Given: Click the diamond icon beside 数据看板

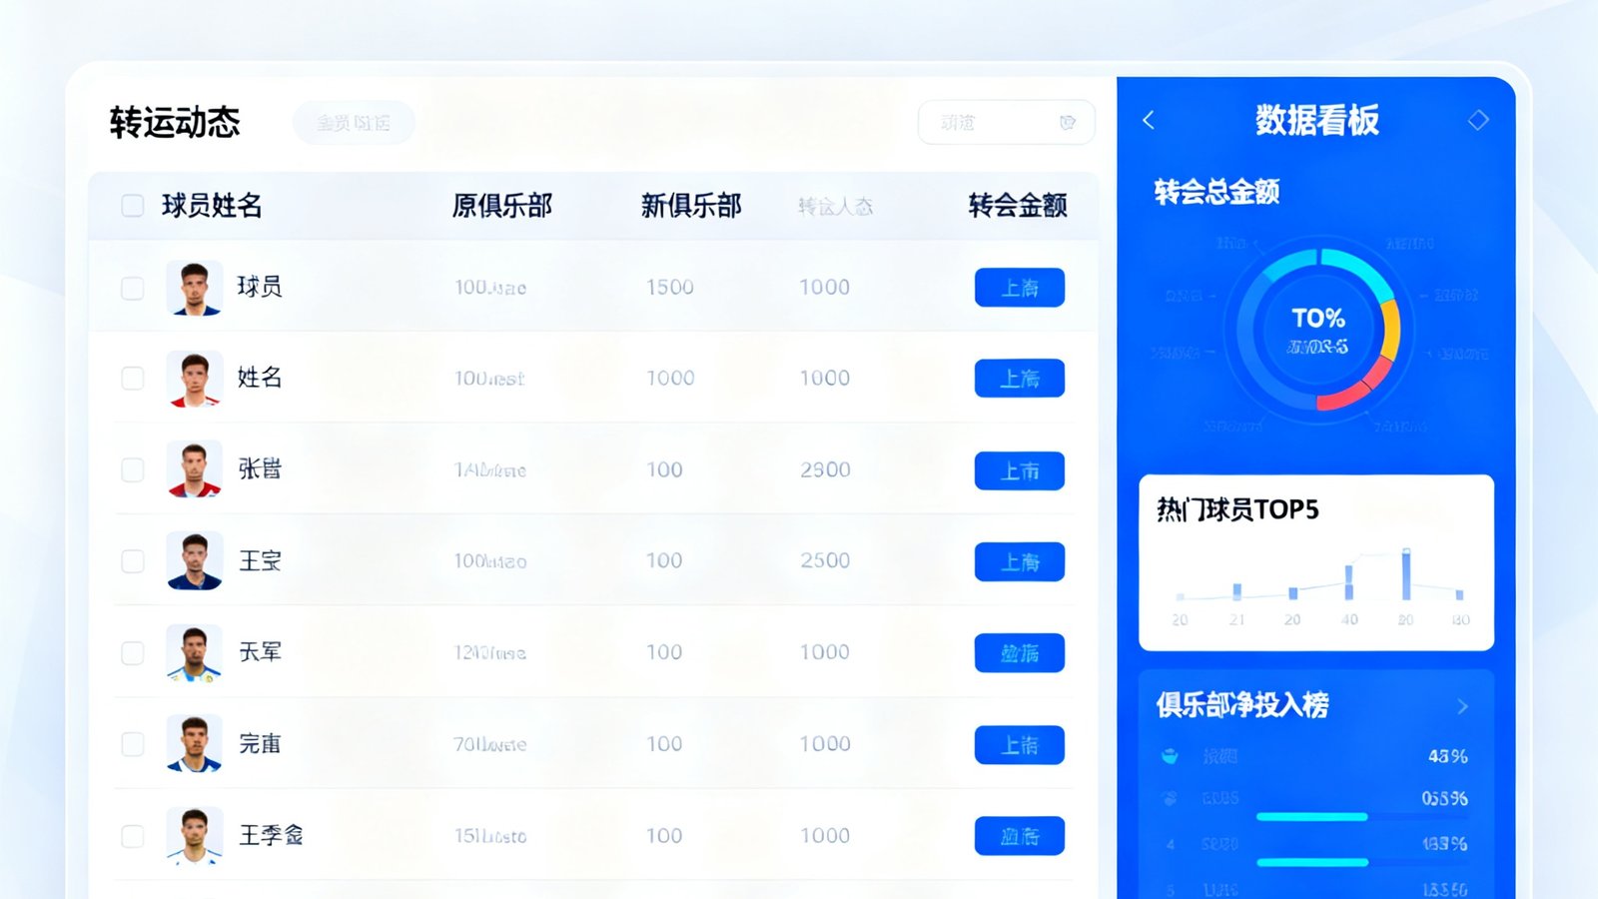Looking at the screenshot, I should pos(1478,120).
